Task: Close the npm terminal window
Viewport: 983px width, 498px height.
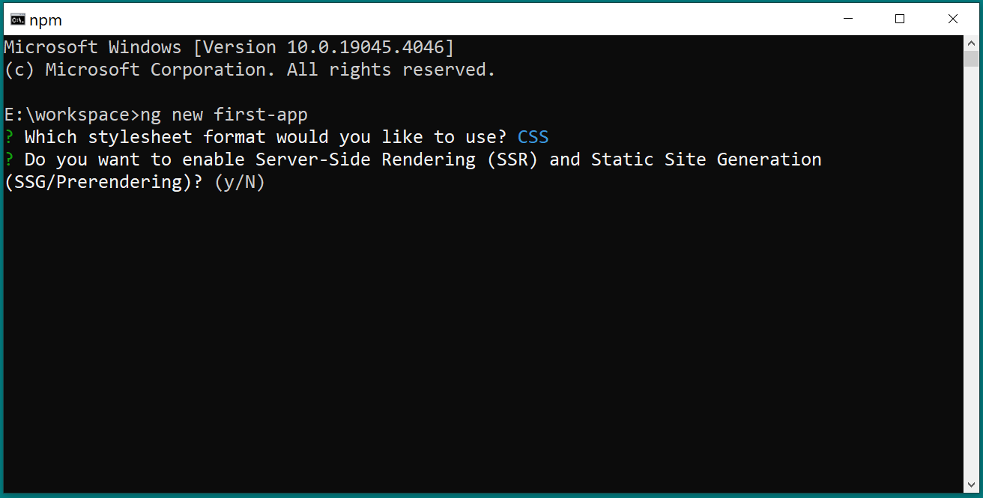Action: tap(952, 19)
